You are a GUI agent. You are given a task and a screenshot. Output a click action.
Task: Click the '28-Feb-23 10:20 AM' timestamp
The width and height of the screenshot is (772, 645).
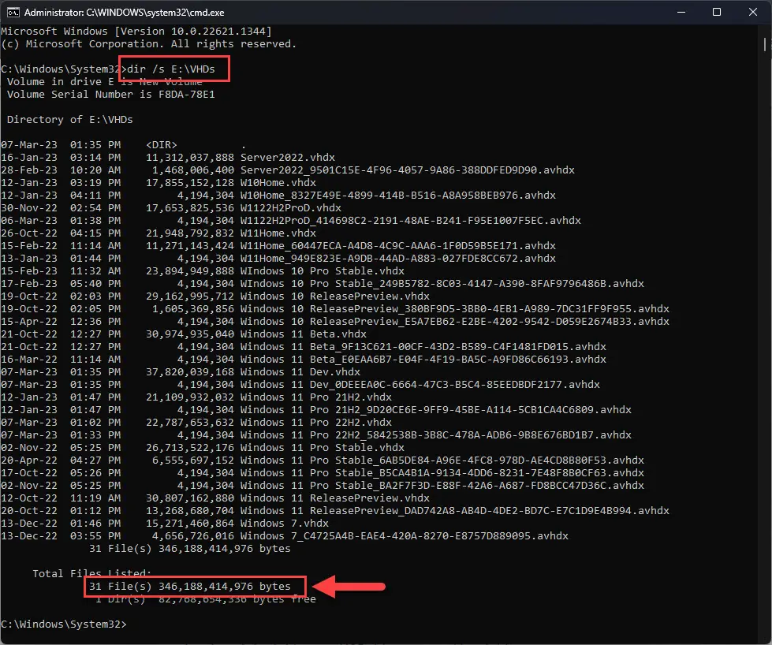coord(61,170)
